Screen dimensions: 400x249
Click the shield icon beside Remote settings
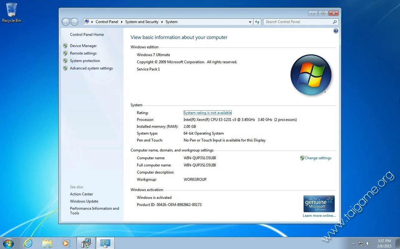point(65,53)
